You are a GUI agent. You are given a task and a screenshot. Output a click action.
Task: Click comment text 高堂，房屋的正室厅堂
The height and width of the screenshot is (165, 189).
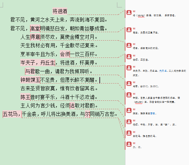(x=146, y=33)
